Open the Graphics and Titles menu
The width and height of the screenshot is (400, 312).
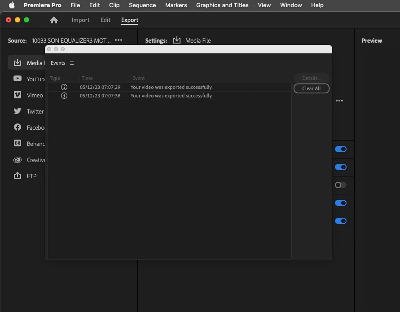pyautogui.click(x=222, y=5)
